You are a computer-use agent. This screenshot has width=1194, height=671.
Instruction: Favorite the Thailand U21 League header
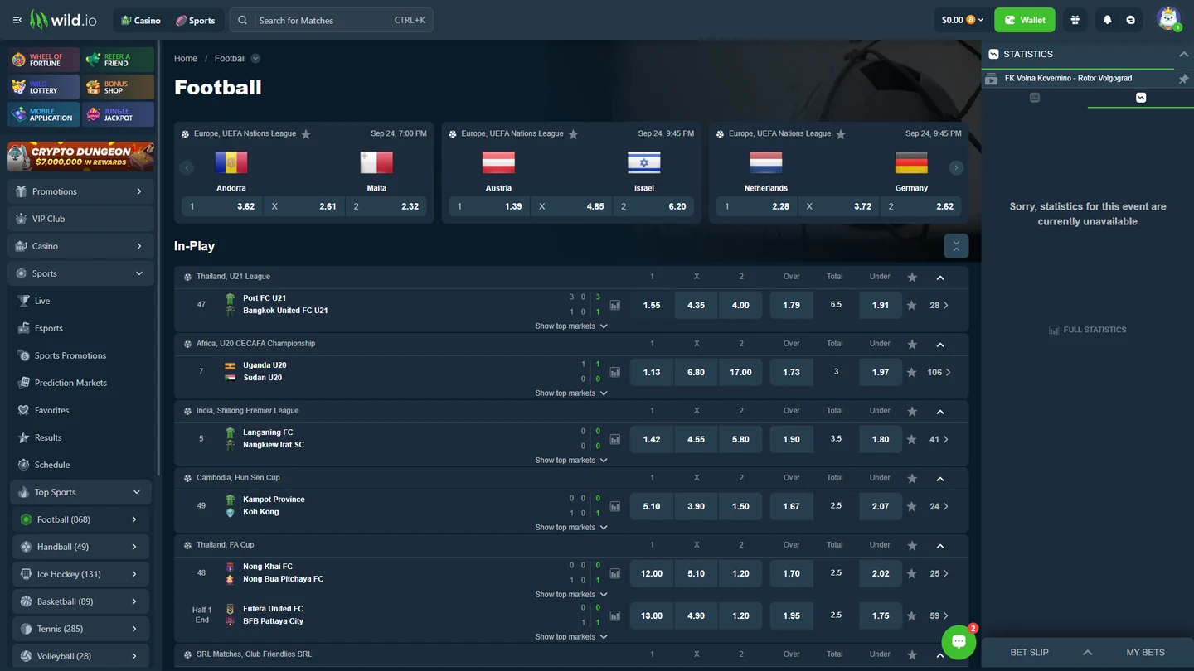[x=912, y=278]
